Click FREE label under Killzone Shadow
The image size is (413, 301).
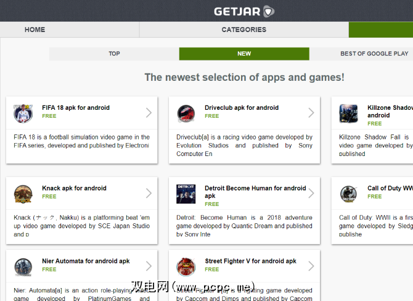(375, 123)
